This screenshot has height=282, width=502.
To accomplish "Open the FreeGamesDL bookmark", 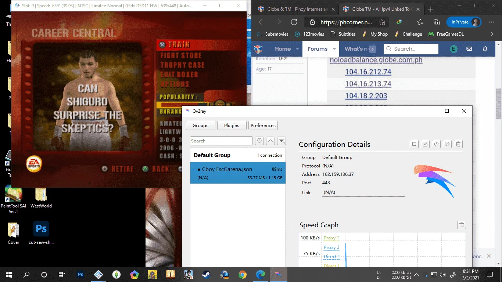I will pos(446,34).
